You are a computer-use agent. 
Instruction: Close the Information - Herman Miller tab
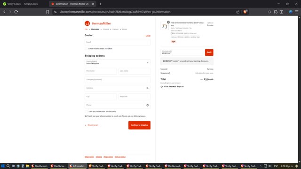(x=93, y=4)
